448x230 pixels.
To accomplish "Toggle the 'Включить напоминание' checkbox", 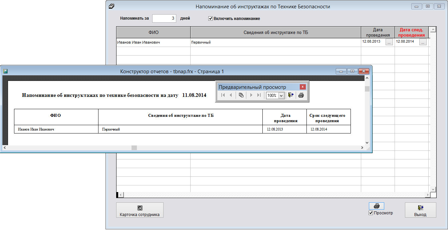I will [x=211, y=19].
